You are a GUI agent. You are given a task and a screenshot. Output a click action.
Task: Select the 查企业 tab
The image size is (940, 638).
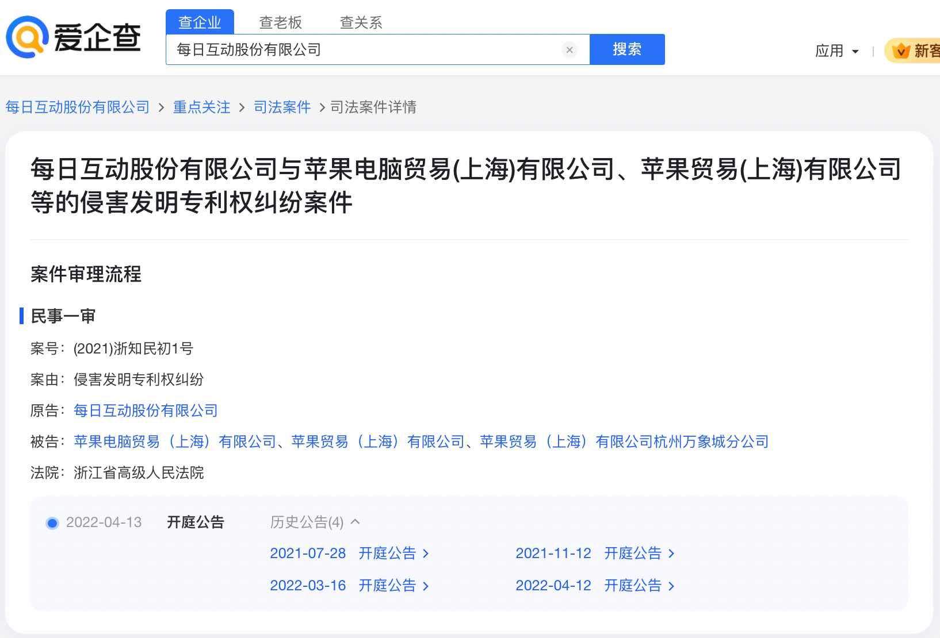(x=200, y=22)
